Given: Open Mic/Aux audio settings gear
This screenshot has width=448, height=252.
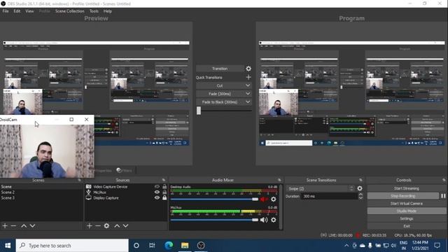Looking at the screenshot, I should click(x=274, y=220).
